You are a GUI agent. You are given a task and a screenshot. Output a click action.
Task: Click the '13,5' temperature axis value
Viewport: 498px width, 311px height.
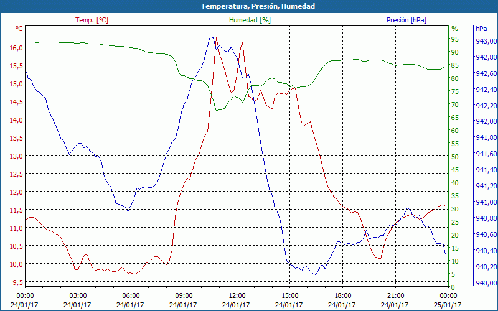point(17,138)
